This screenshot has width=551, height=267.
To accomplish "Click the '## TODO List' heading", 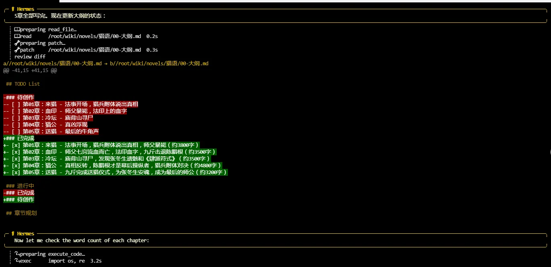I will click(23, 84).
